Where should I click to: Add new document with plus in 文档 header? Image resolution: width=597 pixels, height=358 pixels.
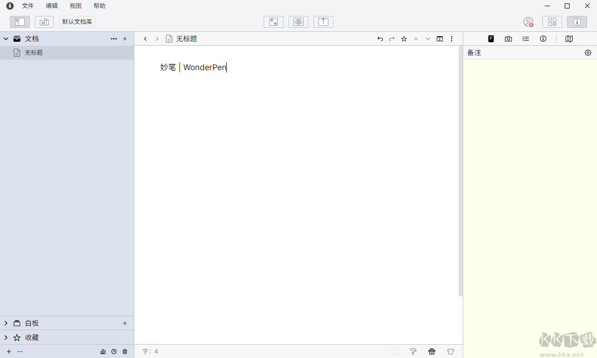(125, 39)
